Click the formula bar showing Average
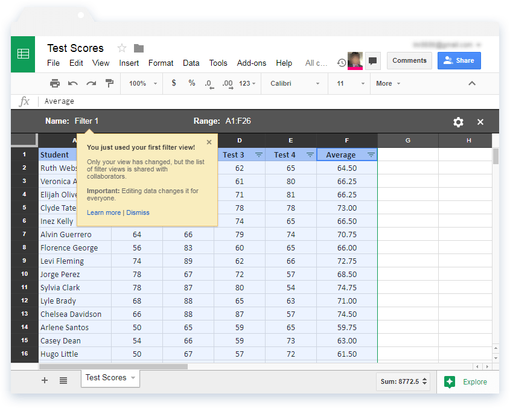 270,101
